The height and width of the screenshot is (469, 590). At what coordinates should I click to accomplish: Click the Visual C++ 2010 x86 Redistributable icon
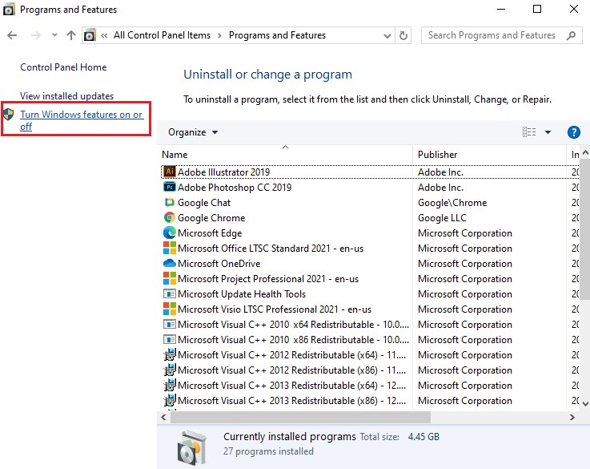(x=170, y=340)
